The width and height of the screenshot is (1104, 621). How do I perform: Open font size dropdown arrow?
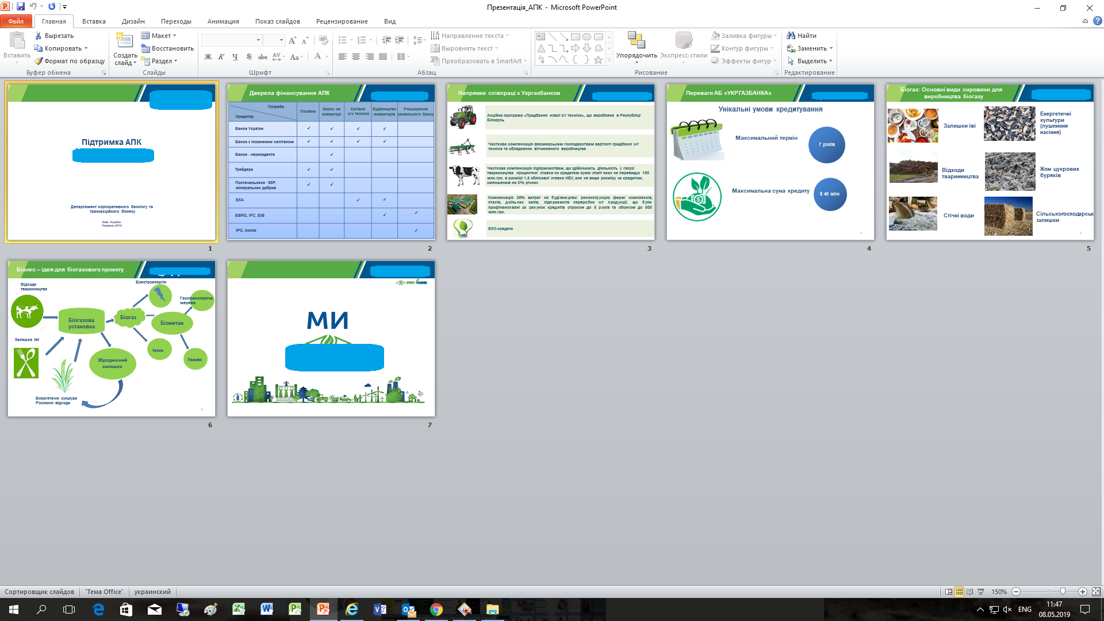tap(281, 40)
